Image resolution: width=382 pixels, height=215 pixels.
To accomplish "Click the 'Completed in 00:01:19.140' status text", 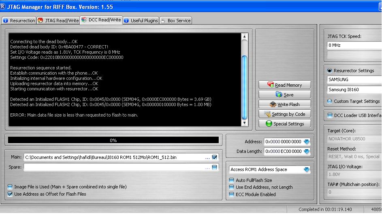I will tap(325, 209).
